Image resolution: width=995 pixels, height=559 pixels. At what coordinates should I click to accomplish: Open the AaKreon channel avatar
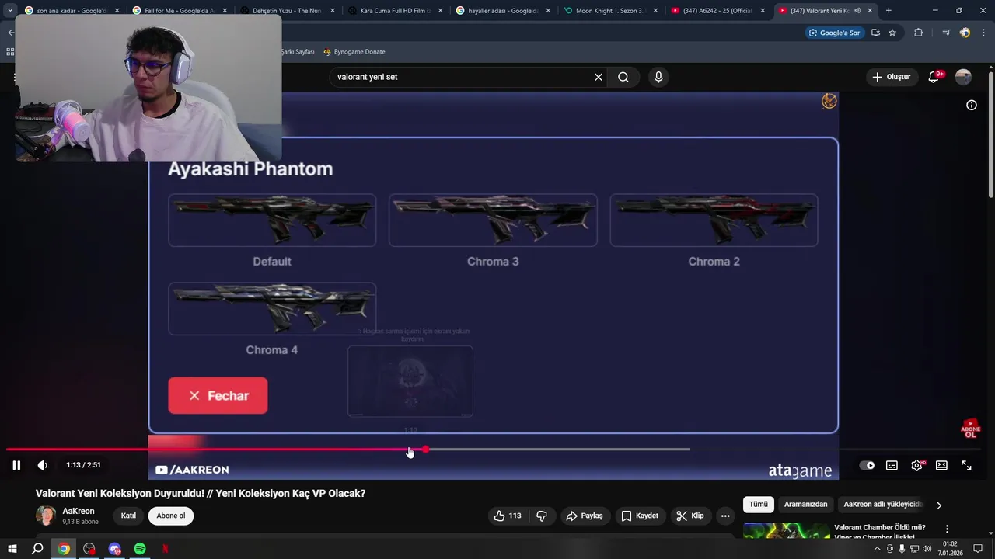[46, 516]
